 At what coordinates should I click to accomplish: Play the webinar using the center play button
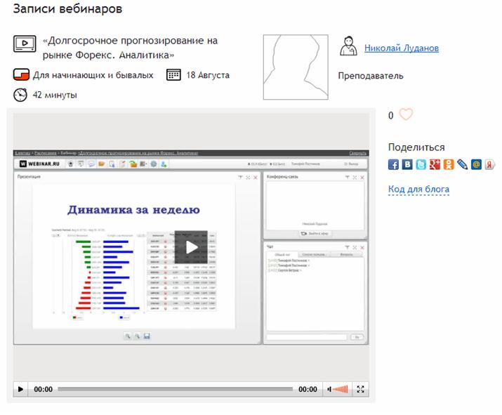point(192,246)
